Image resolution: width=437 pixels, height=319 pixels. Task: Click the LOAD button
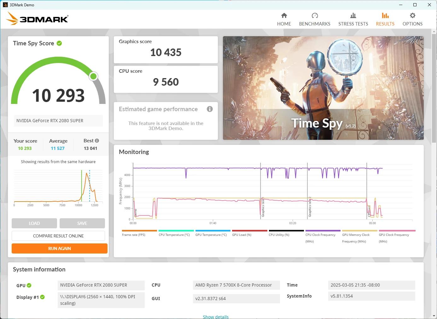point(34,223)
